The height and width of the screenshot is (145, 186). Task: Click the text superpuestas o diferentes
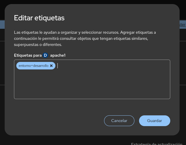click(38, 45)
